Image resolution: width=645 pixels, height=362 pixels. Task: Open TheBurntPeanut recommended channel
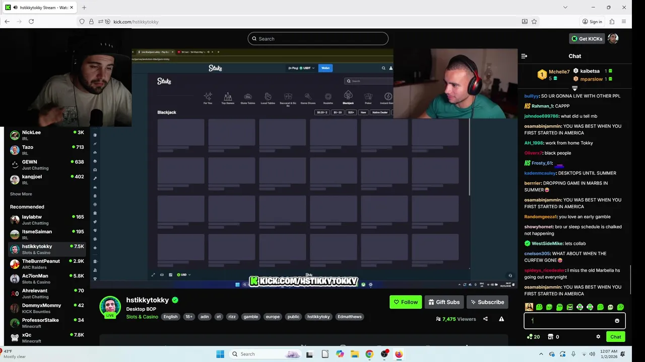[x=47, y=264]
